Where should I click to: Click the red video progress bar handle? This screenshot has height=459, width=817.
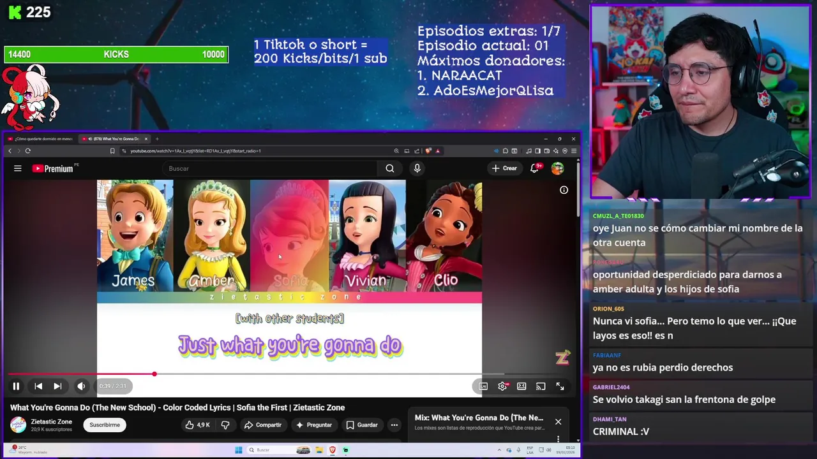(x=154, y=374)
